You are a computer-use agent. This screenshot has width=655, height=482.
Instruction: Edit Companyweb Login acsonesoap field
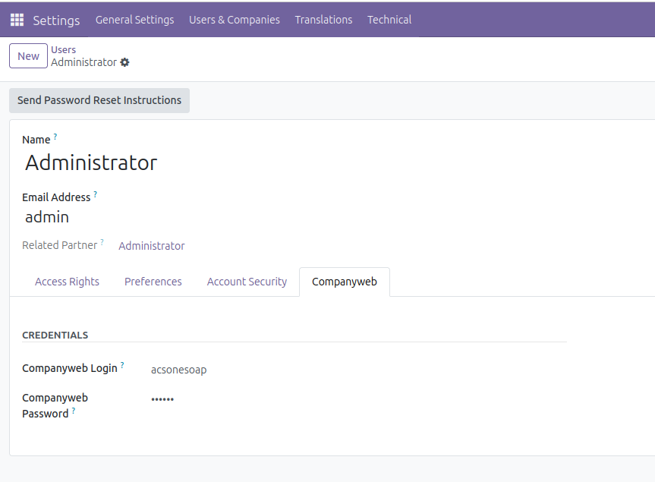coord(179,370)
